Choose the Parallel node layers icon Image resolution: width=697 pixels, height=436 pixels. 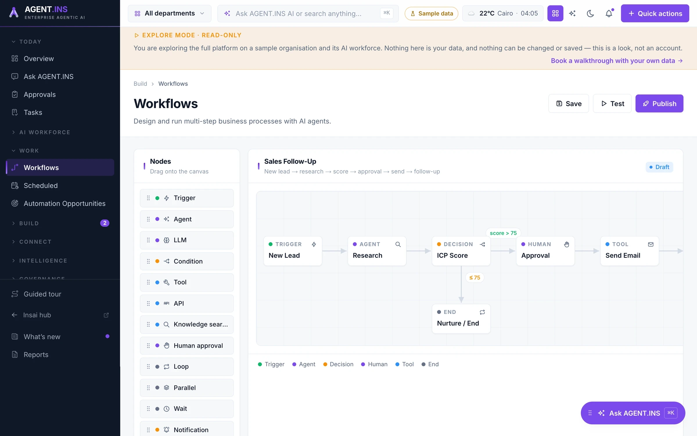click(166, 388)
